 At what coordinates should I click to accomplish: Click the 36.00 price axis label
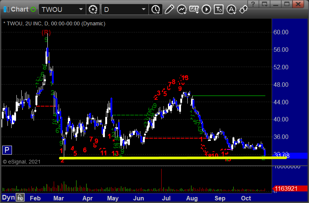[281, 137]
